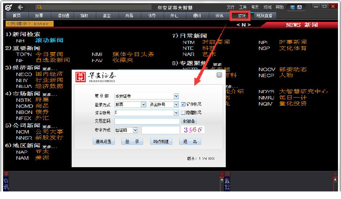Click the 软键盘 soft keyboard button
Viewport: 341px width, 199px height.
pyautogui.click(x=189, y=121)
